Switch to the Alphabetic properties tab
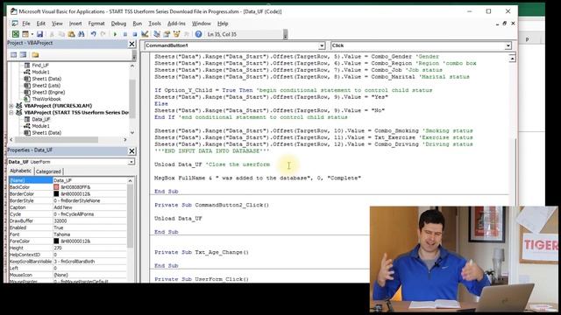 tap(20, 171)
